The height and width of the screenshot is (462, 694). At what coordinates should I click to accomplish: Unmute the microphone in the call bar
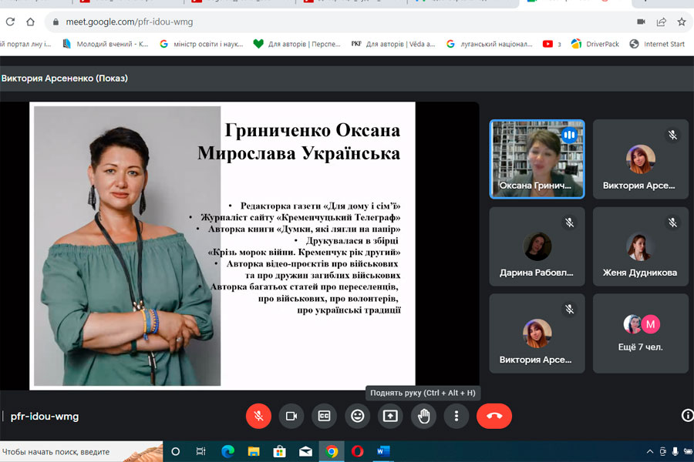pyautogui.click(x=258, y=416)
